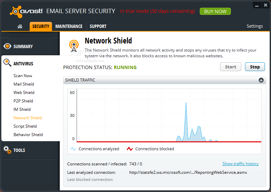Screen dimensions: 271x192
Task: Open the SUMMARY sidebar section
Action: (23, 46)
